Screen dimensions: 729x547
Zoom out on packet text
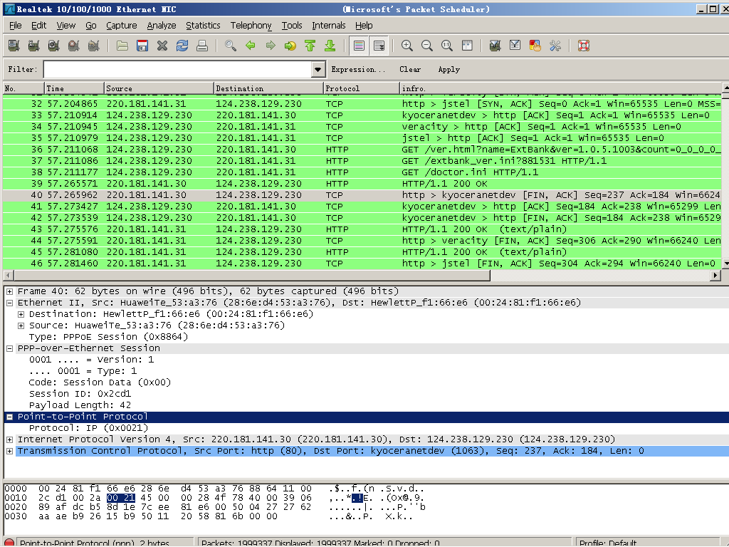tap(427, 46)
